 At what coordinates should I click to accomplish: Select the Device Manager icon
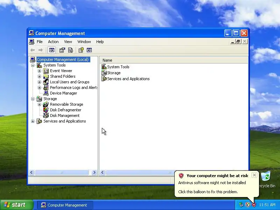pos(46,93)
